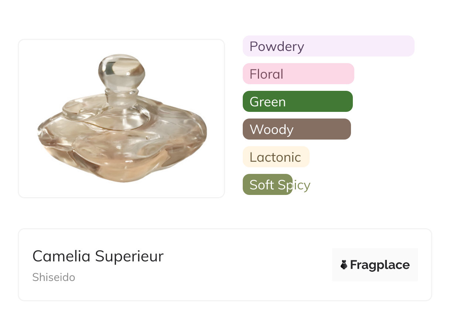450x319 pixels.
Task: Open the Camelia Superieur title
Action: (98, 256)
